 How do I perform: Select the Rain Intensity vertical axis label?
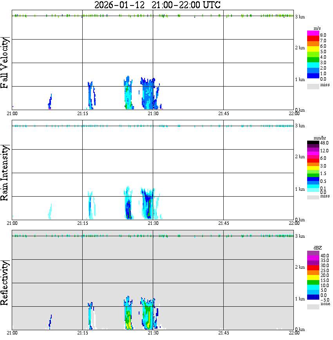[5, 173]
